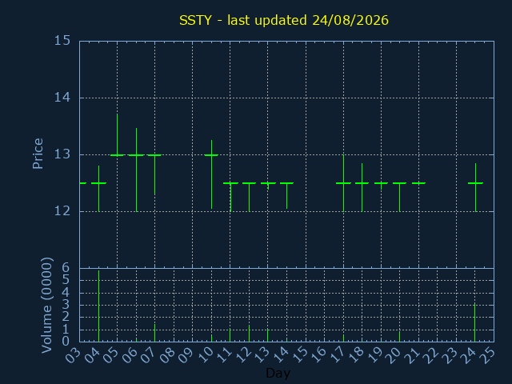
Task: Click the day 06 price range bar
Action: point(136,170)
